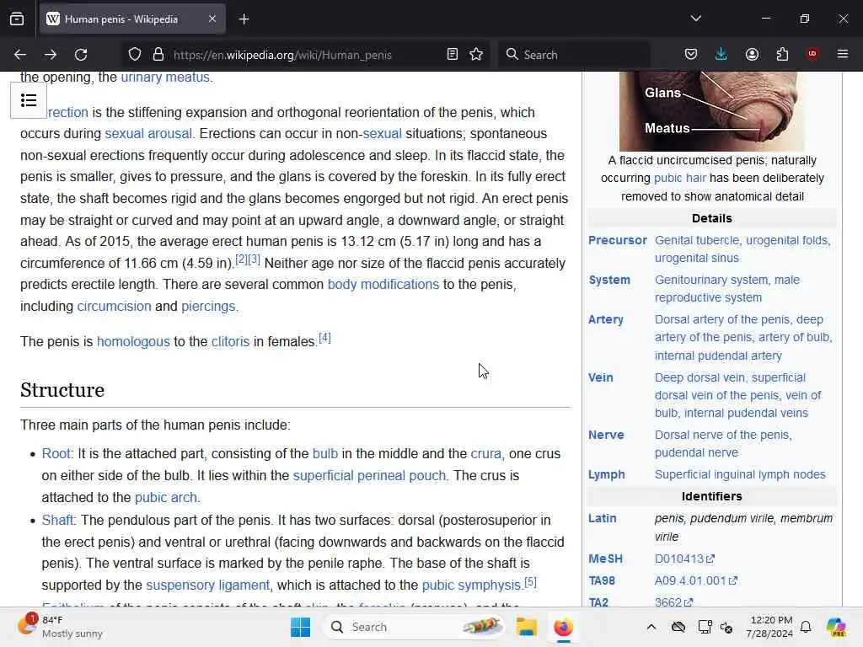Open the uBlock Origin extension icon
863x647 pixels.
pos(812,54)
